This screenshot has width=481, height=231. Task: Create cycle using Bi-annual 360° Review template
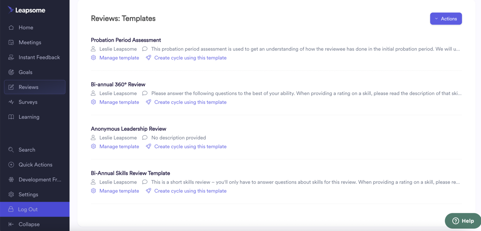(x=190, y=102)
